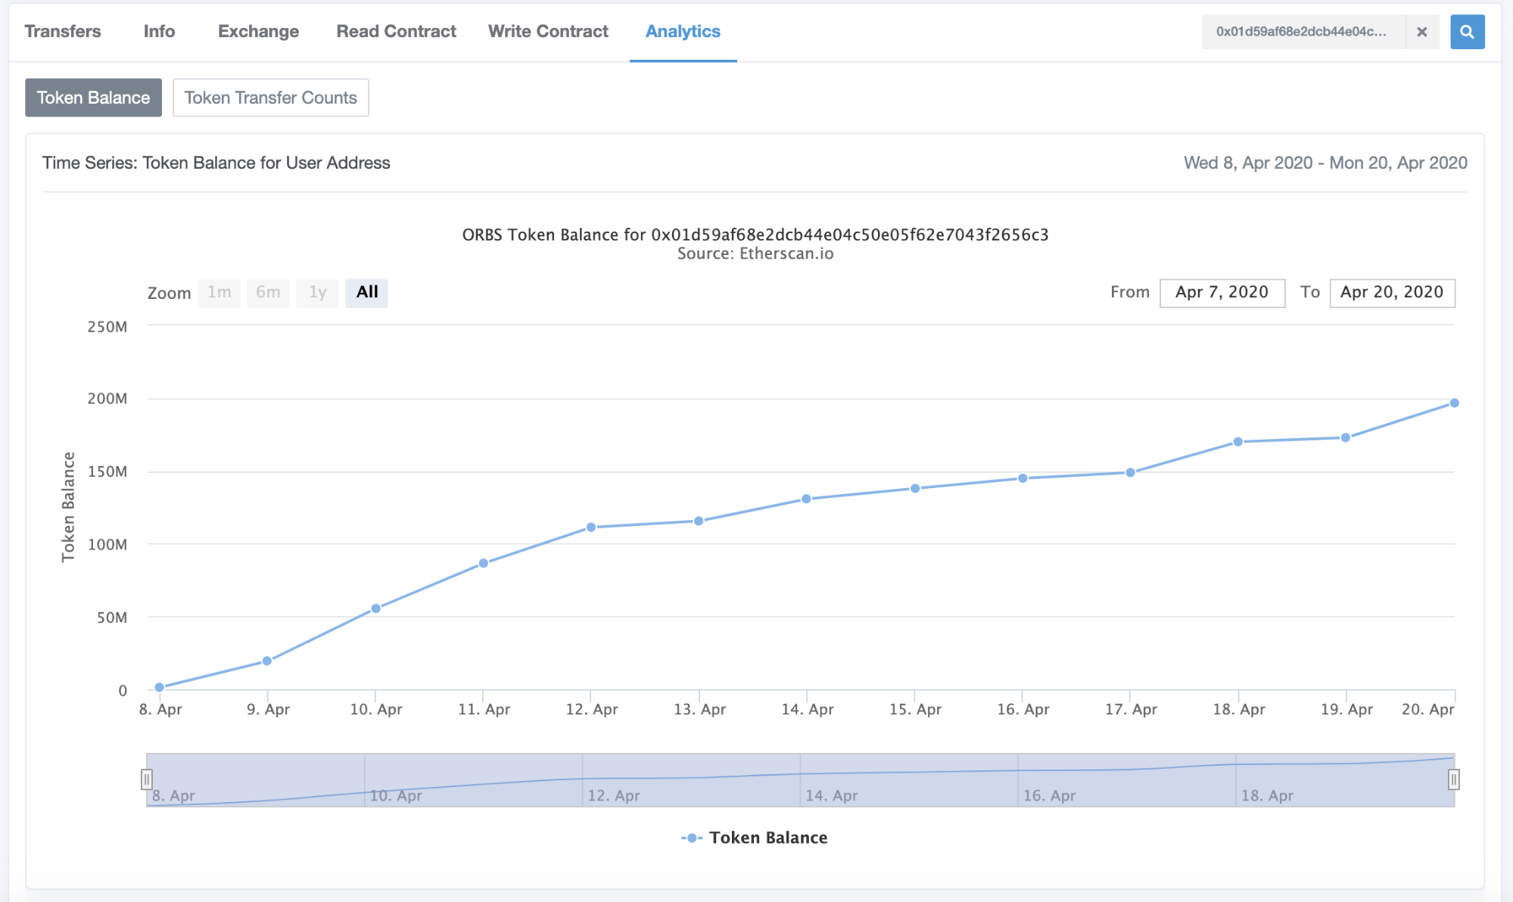
Task: Set zoom range to All
Action: click(367, 293)
